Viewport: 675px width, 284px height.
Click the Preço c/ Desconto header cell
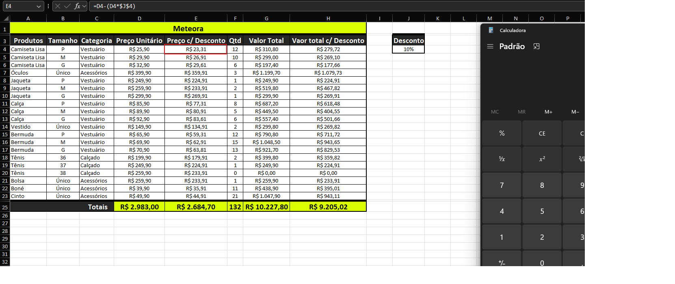point(196,41)
